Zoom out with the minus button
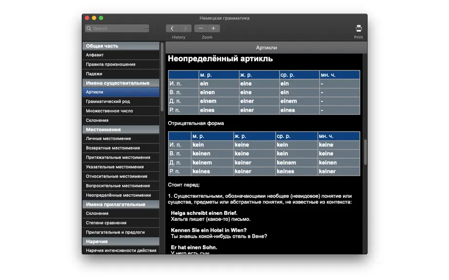This screenshot has height=280, width=449. (x=201, y=28)
